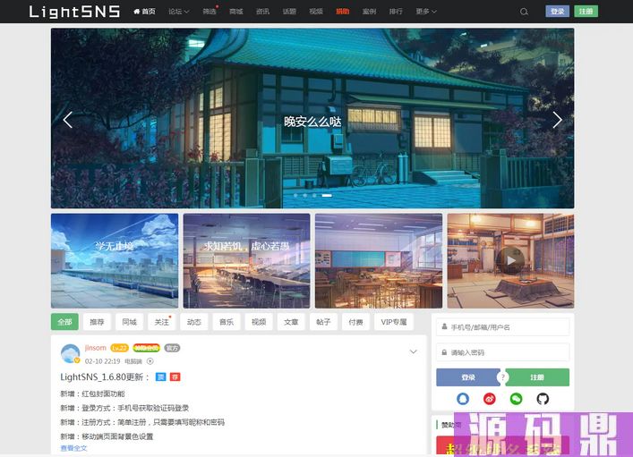Screen dimensions: 633x457
Task: Click the sidebar green 注册 button
Action: pos(537,377)
